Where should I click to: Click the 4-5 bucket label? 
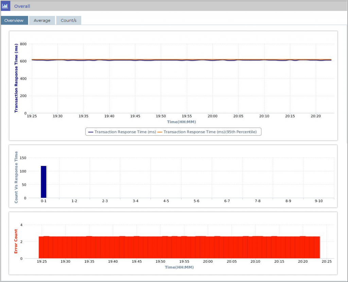pyautogui.click(x=166, y=201)
